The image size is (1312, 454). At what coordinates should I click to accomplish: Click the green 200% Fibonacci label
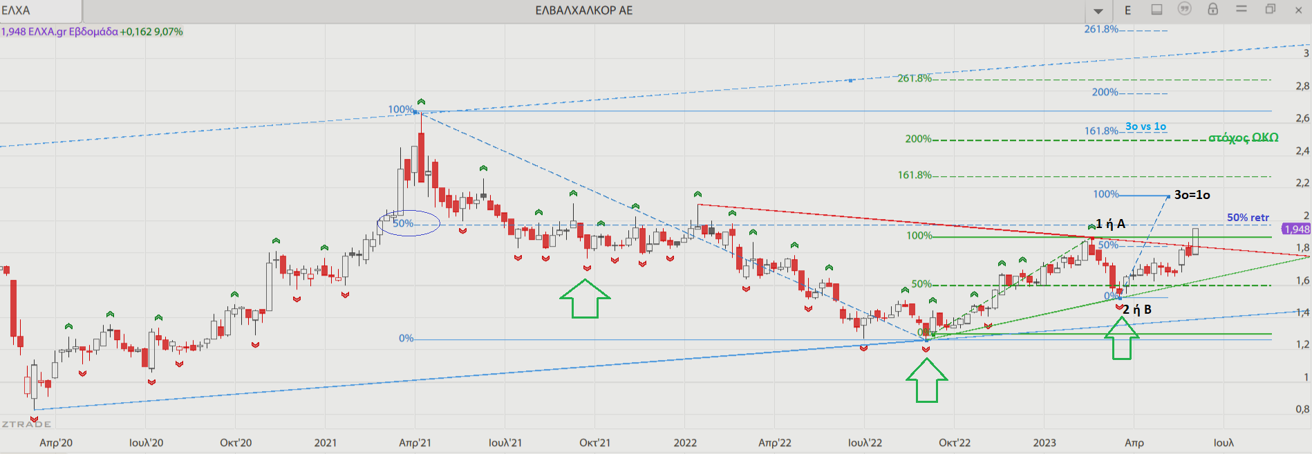click(919, 139)
